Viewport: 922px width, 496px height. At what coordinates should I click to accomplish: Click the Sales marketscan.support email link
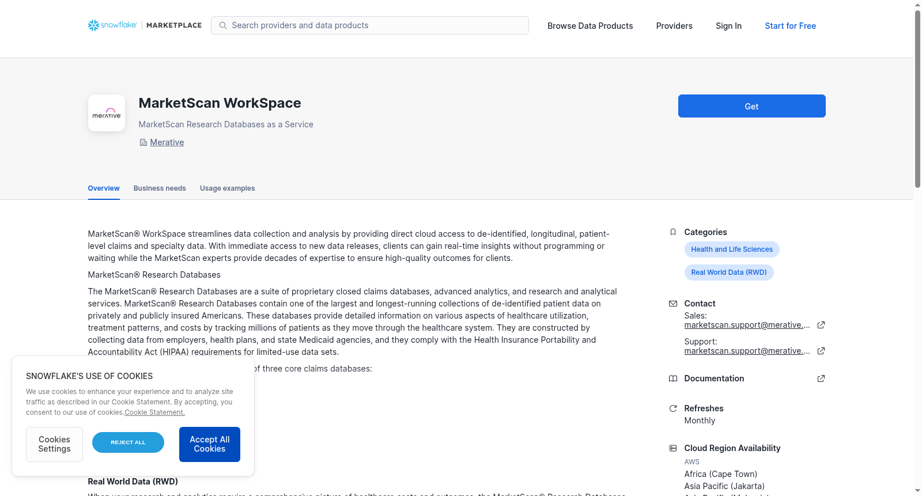[x=747, y=325]
